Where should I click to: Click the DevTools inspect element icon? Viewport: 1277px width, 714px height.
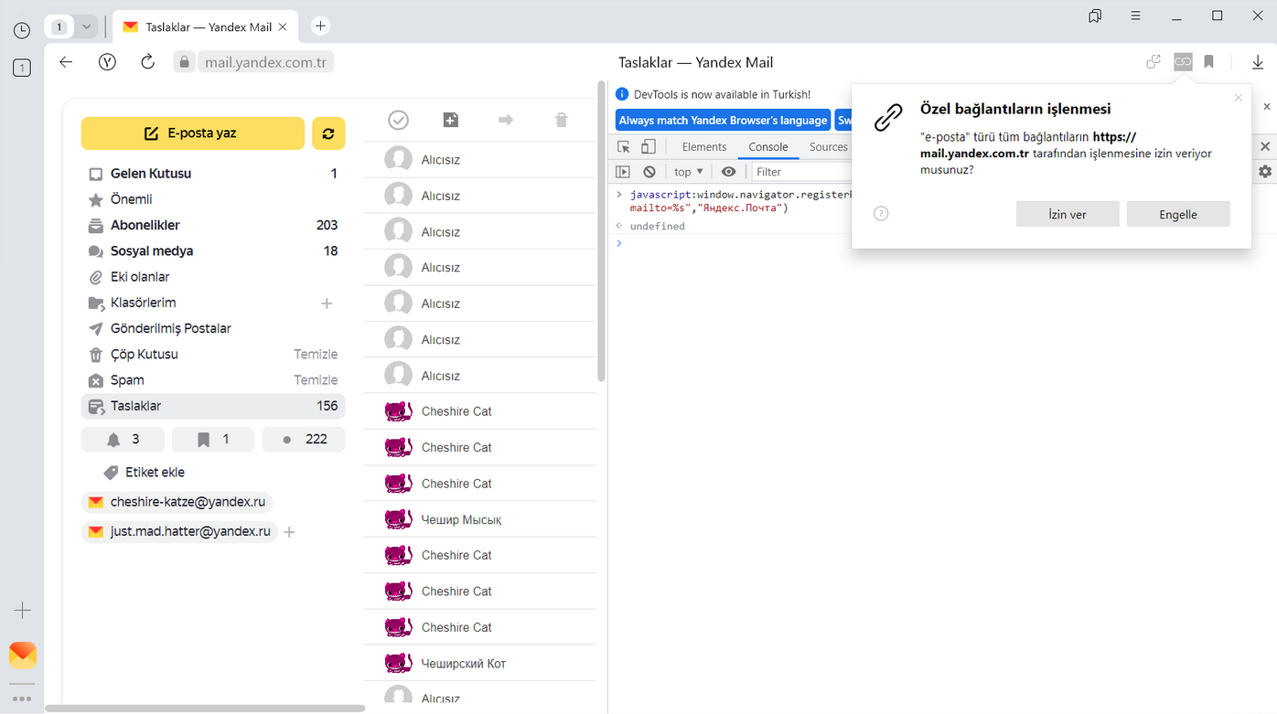pos(624,147)
